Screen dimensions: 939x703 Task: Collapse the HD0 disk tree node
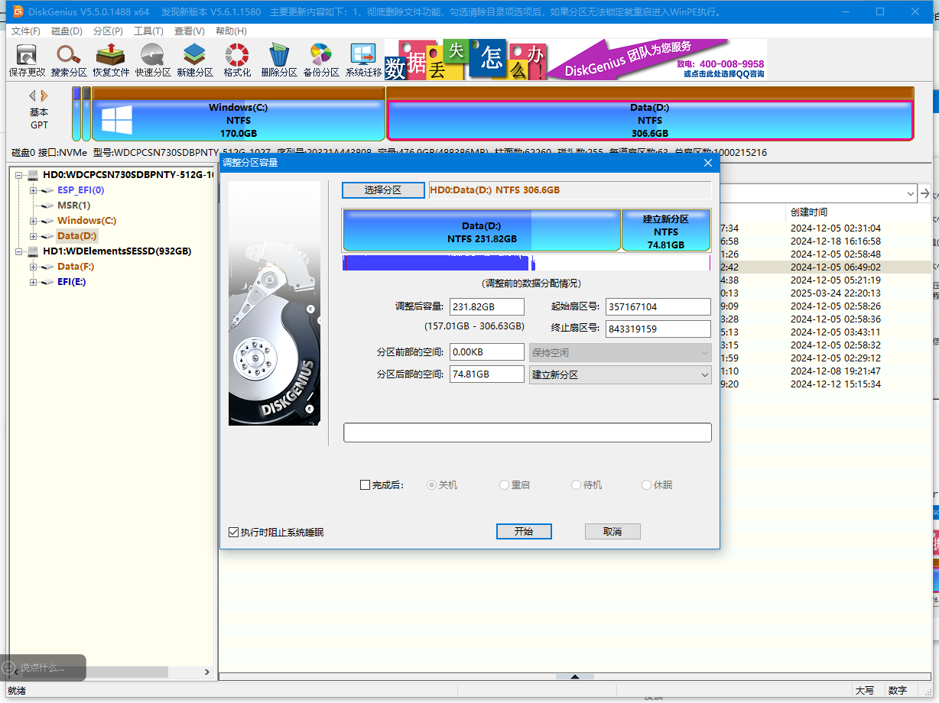[18, 175]
